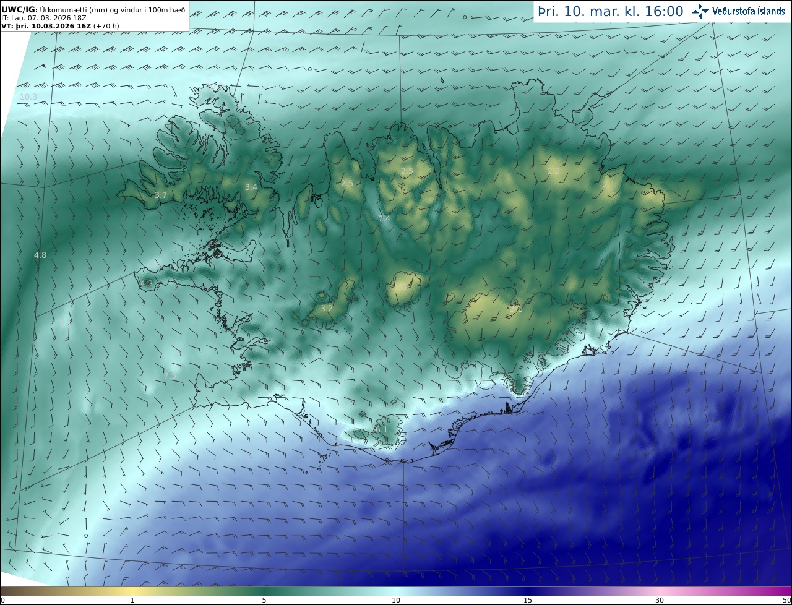Click the colour scale bar at the bottom
Viewport: 792px width, 605px height.
click(396, 591)
